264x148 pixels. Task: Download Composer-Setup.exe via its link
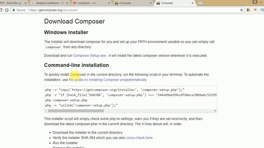[x=90, y=55]
